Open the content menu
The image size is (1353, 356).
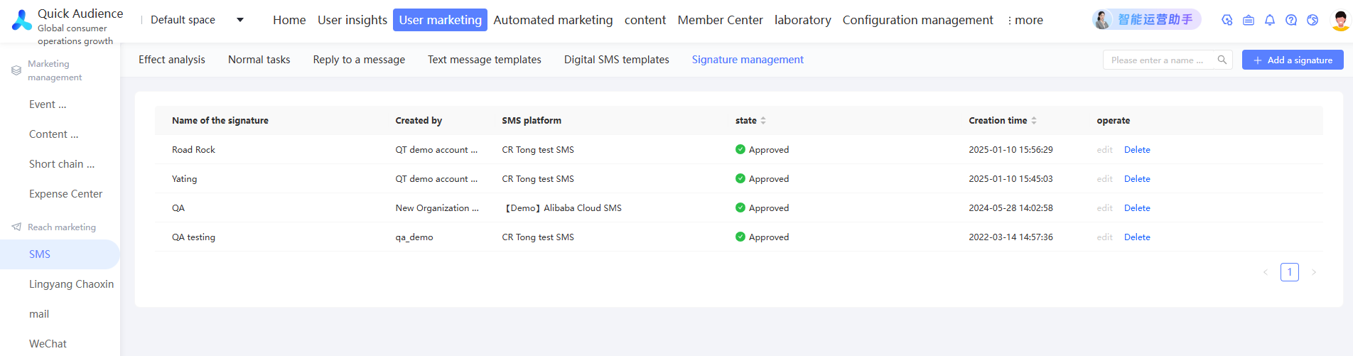pyautogui.click(x=645, y=20)
